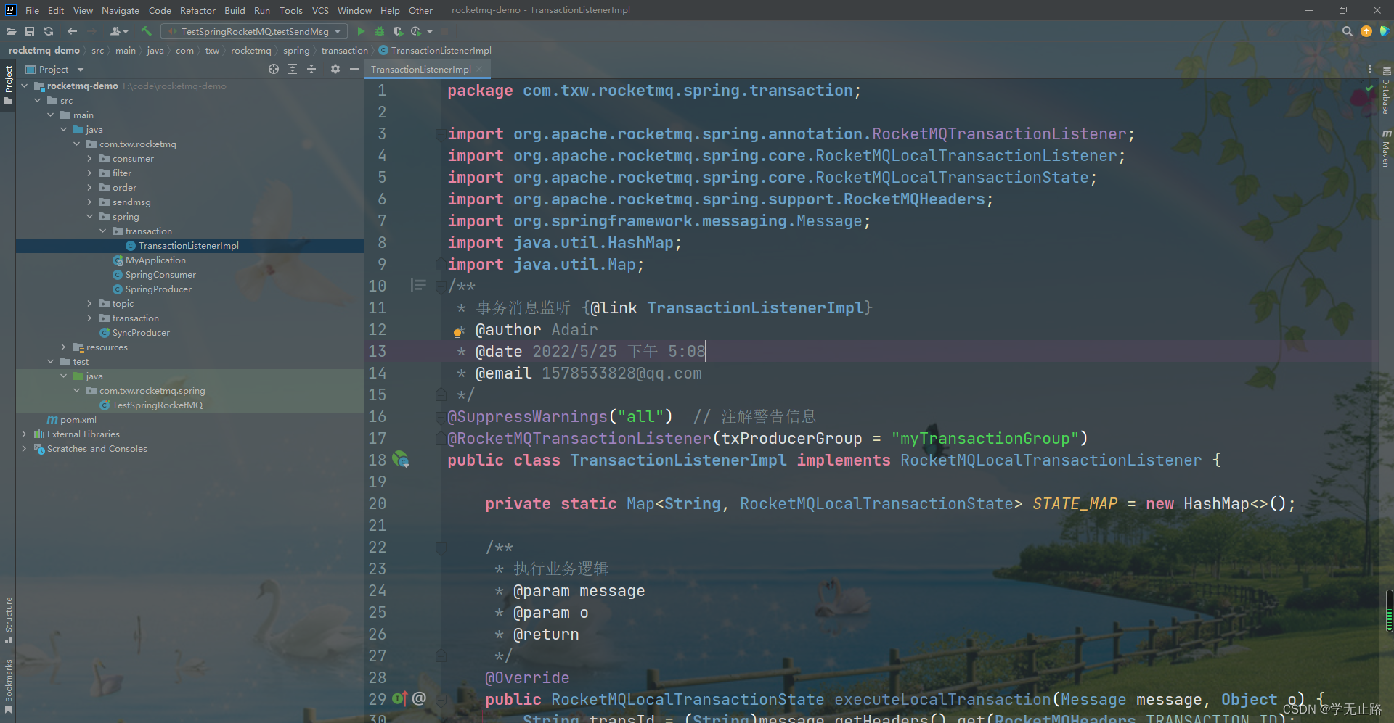Run TestSpringRocketMQ.testSendMsg with the green play icon
Viewport: 1394px width, 723px height.
361,31
